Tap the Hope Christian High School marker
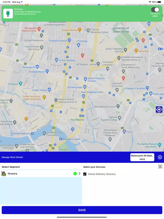The height and width of the screenshot is (219, 164). pos(42,48)
